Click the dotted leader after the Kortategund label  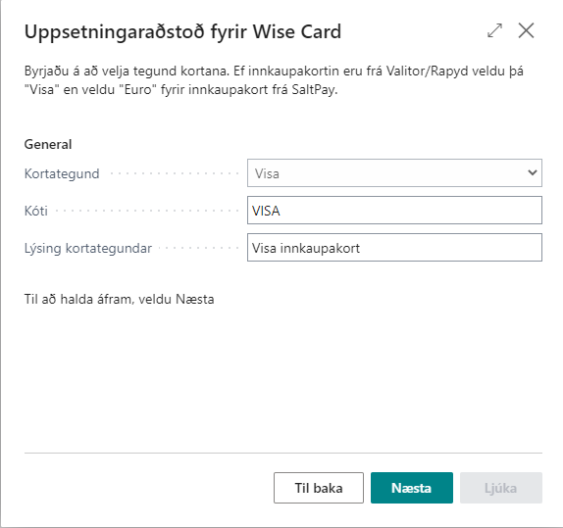pos(175,173)
